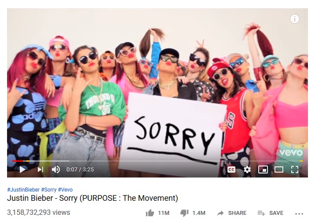Open the SHARE options
The height and width of the screenshot is (221, 315).
tap(231, 213)
